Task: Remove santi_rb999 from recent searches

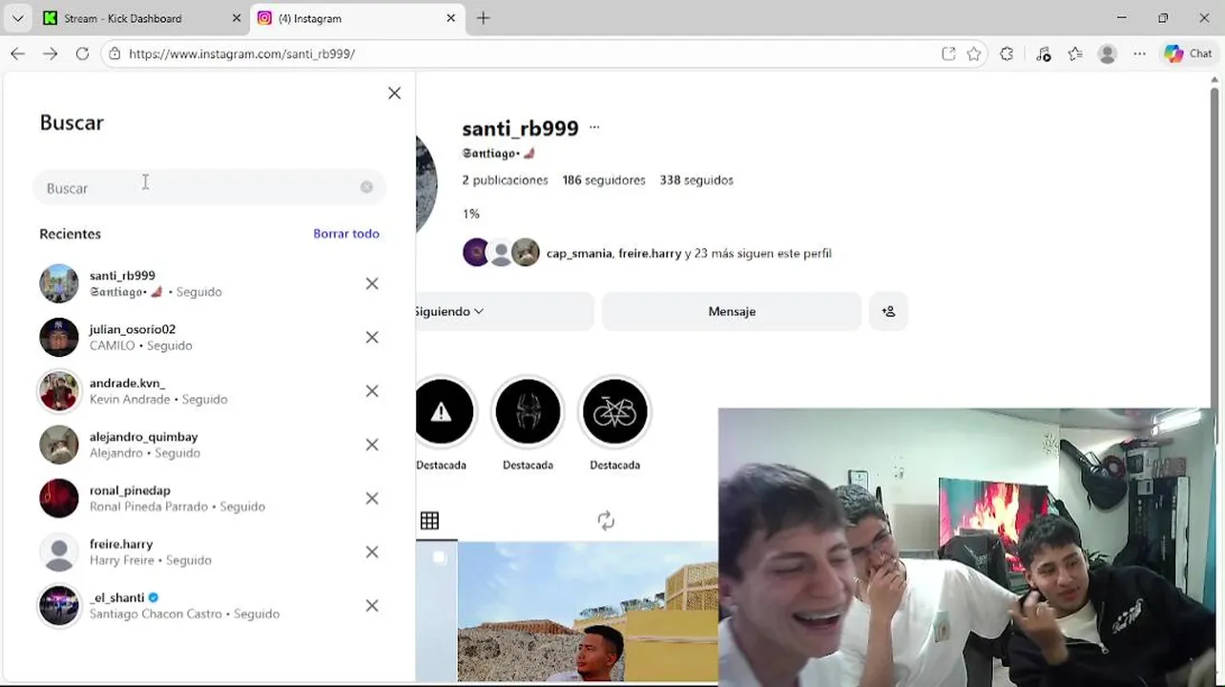Action: (x=372, y=283)
